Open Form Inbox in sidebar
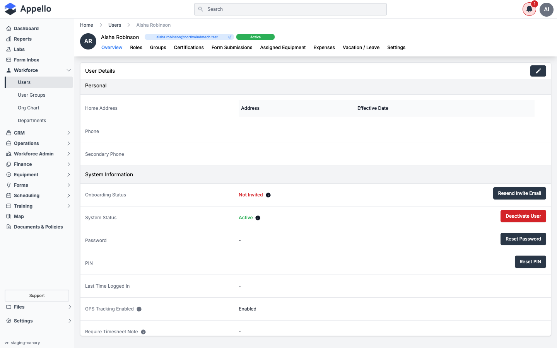 click(x=26, y=60)
